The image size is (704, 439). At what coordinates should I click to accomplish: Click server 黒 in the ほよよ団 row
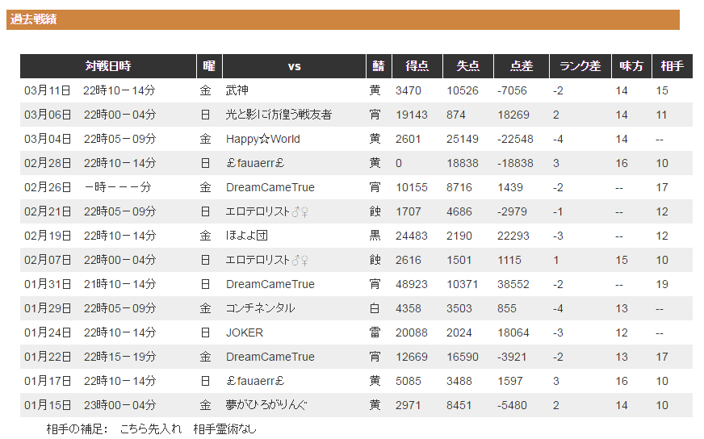375,236
